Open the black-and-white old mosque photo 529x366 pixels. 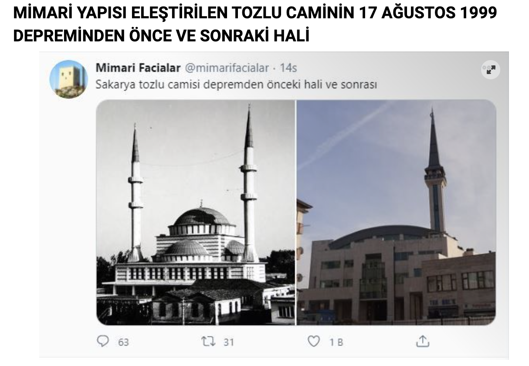coord(196,213)
